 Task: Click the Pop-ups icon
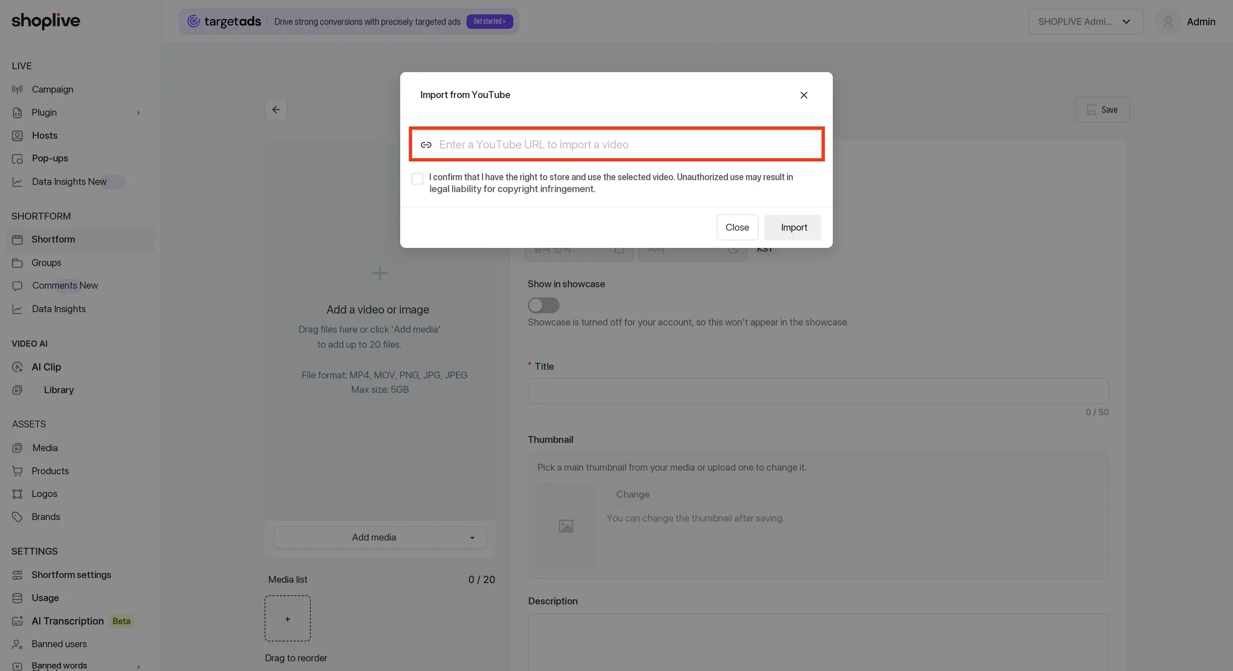pyautogui.click(x=17, y=159)
